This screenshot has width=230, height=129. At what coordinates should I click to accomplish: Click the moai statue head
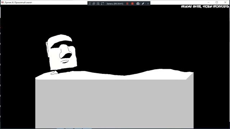[x=61, y=52]
